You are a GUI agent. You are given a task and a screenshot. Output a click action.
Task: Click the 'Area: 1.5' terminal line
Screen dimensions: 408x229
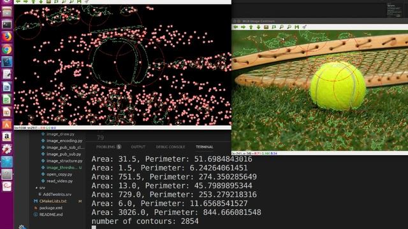(170, 168)
